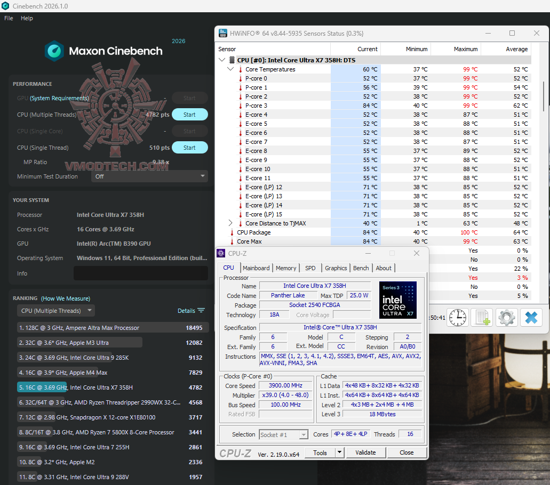
Task: Click the Average column header
Action: [x=506, y=49]
